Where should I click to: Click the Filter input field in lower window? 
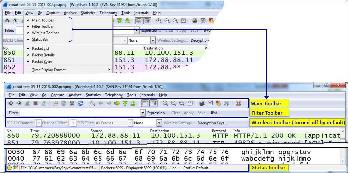click(x=80, y=113)
